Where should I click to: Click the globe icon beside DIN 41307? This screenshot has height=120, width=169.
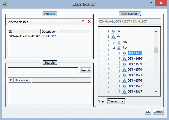(124, 53)
